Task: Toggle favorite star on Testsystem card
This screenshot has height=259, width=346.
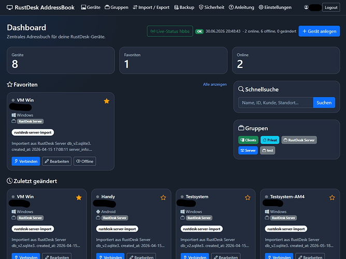Action: click(248, 197)
